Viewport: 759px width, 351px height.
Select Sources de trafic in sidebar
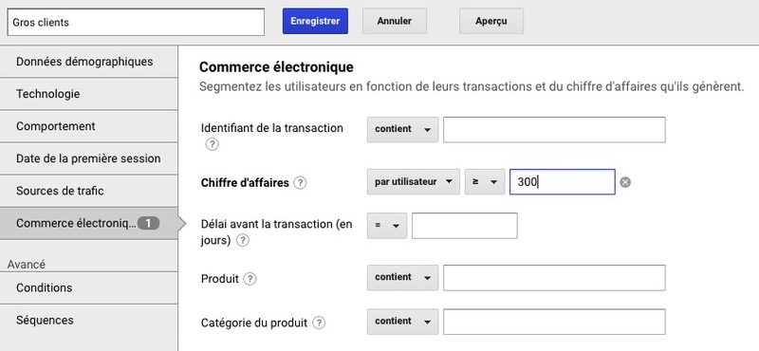pos(89,191)
